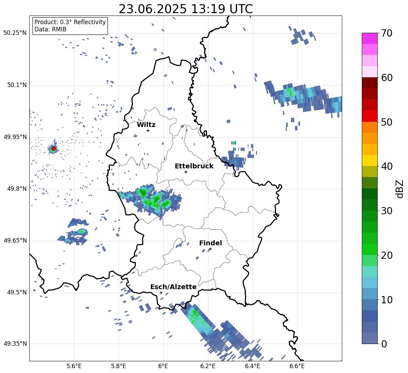Click the 50.25°N latitude label
Screen dimensions: 408x373
15,33
